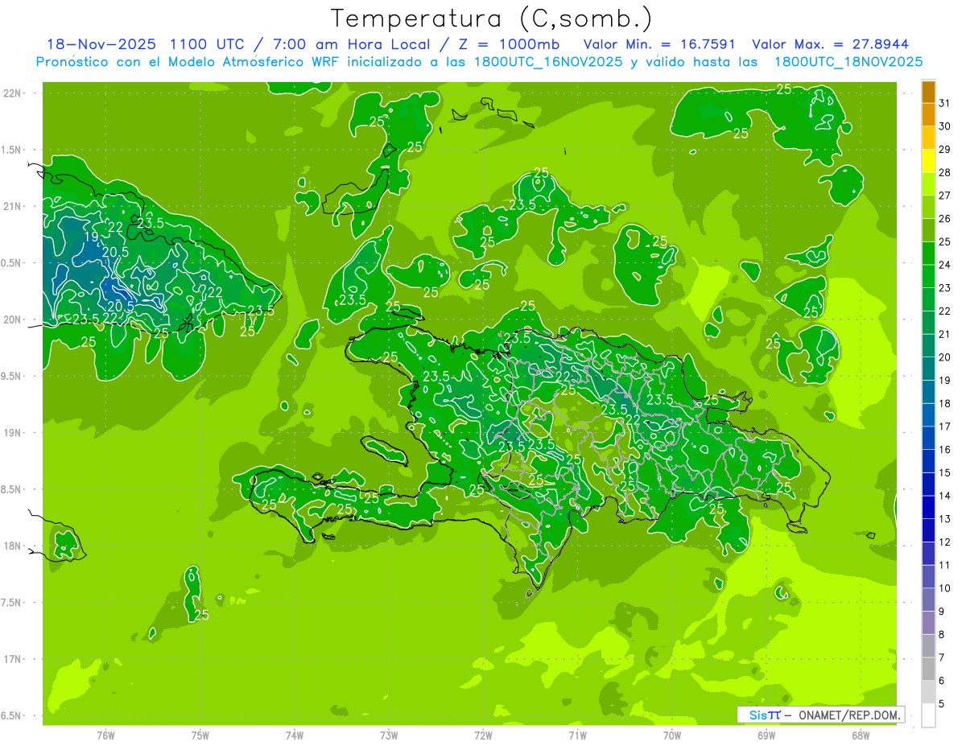Click the purple colorbar segment between 8 and 9

(928, 623)
